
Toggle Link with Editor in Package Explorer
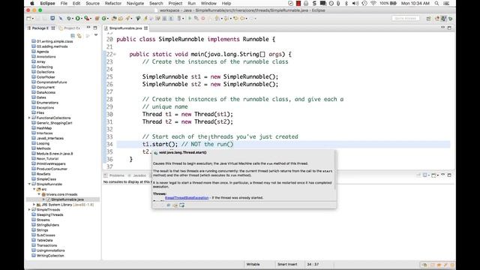point(79,35)
